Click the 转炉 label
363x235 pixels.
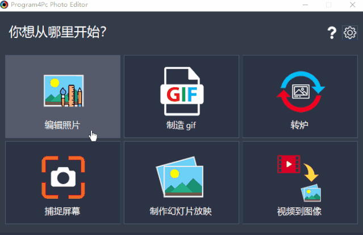299,125
